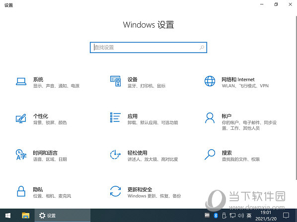Open the 系统 laptop icon

tap(21, 82)
